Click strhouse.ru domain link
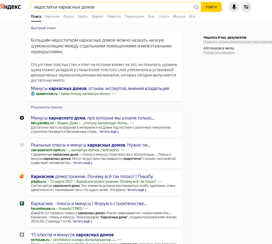This screenshot has height=244, width=272. click(x=40, y=240)
